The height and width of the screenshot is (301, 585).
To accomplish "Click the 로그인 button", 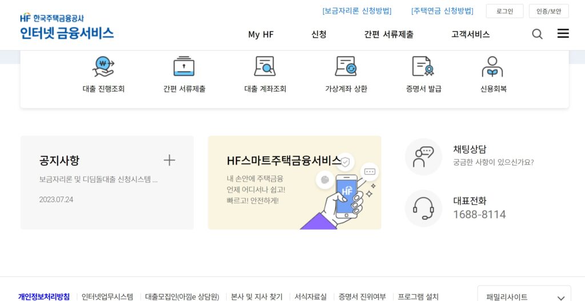I will tap(505, 11).
